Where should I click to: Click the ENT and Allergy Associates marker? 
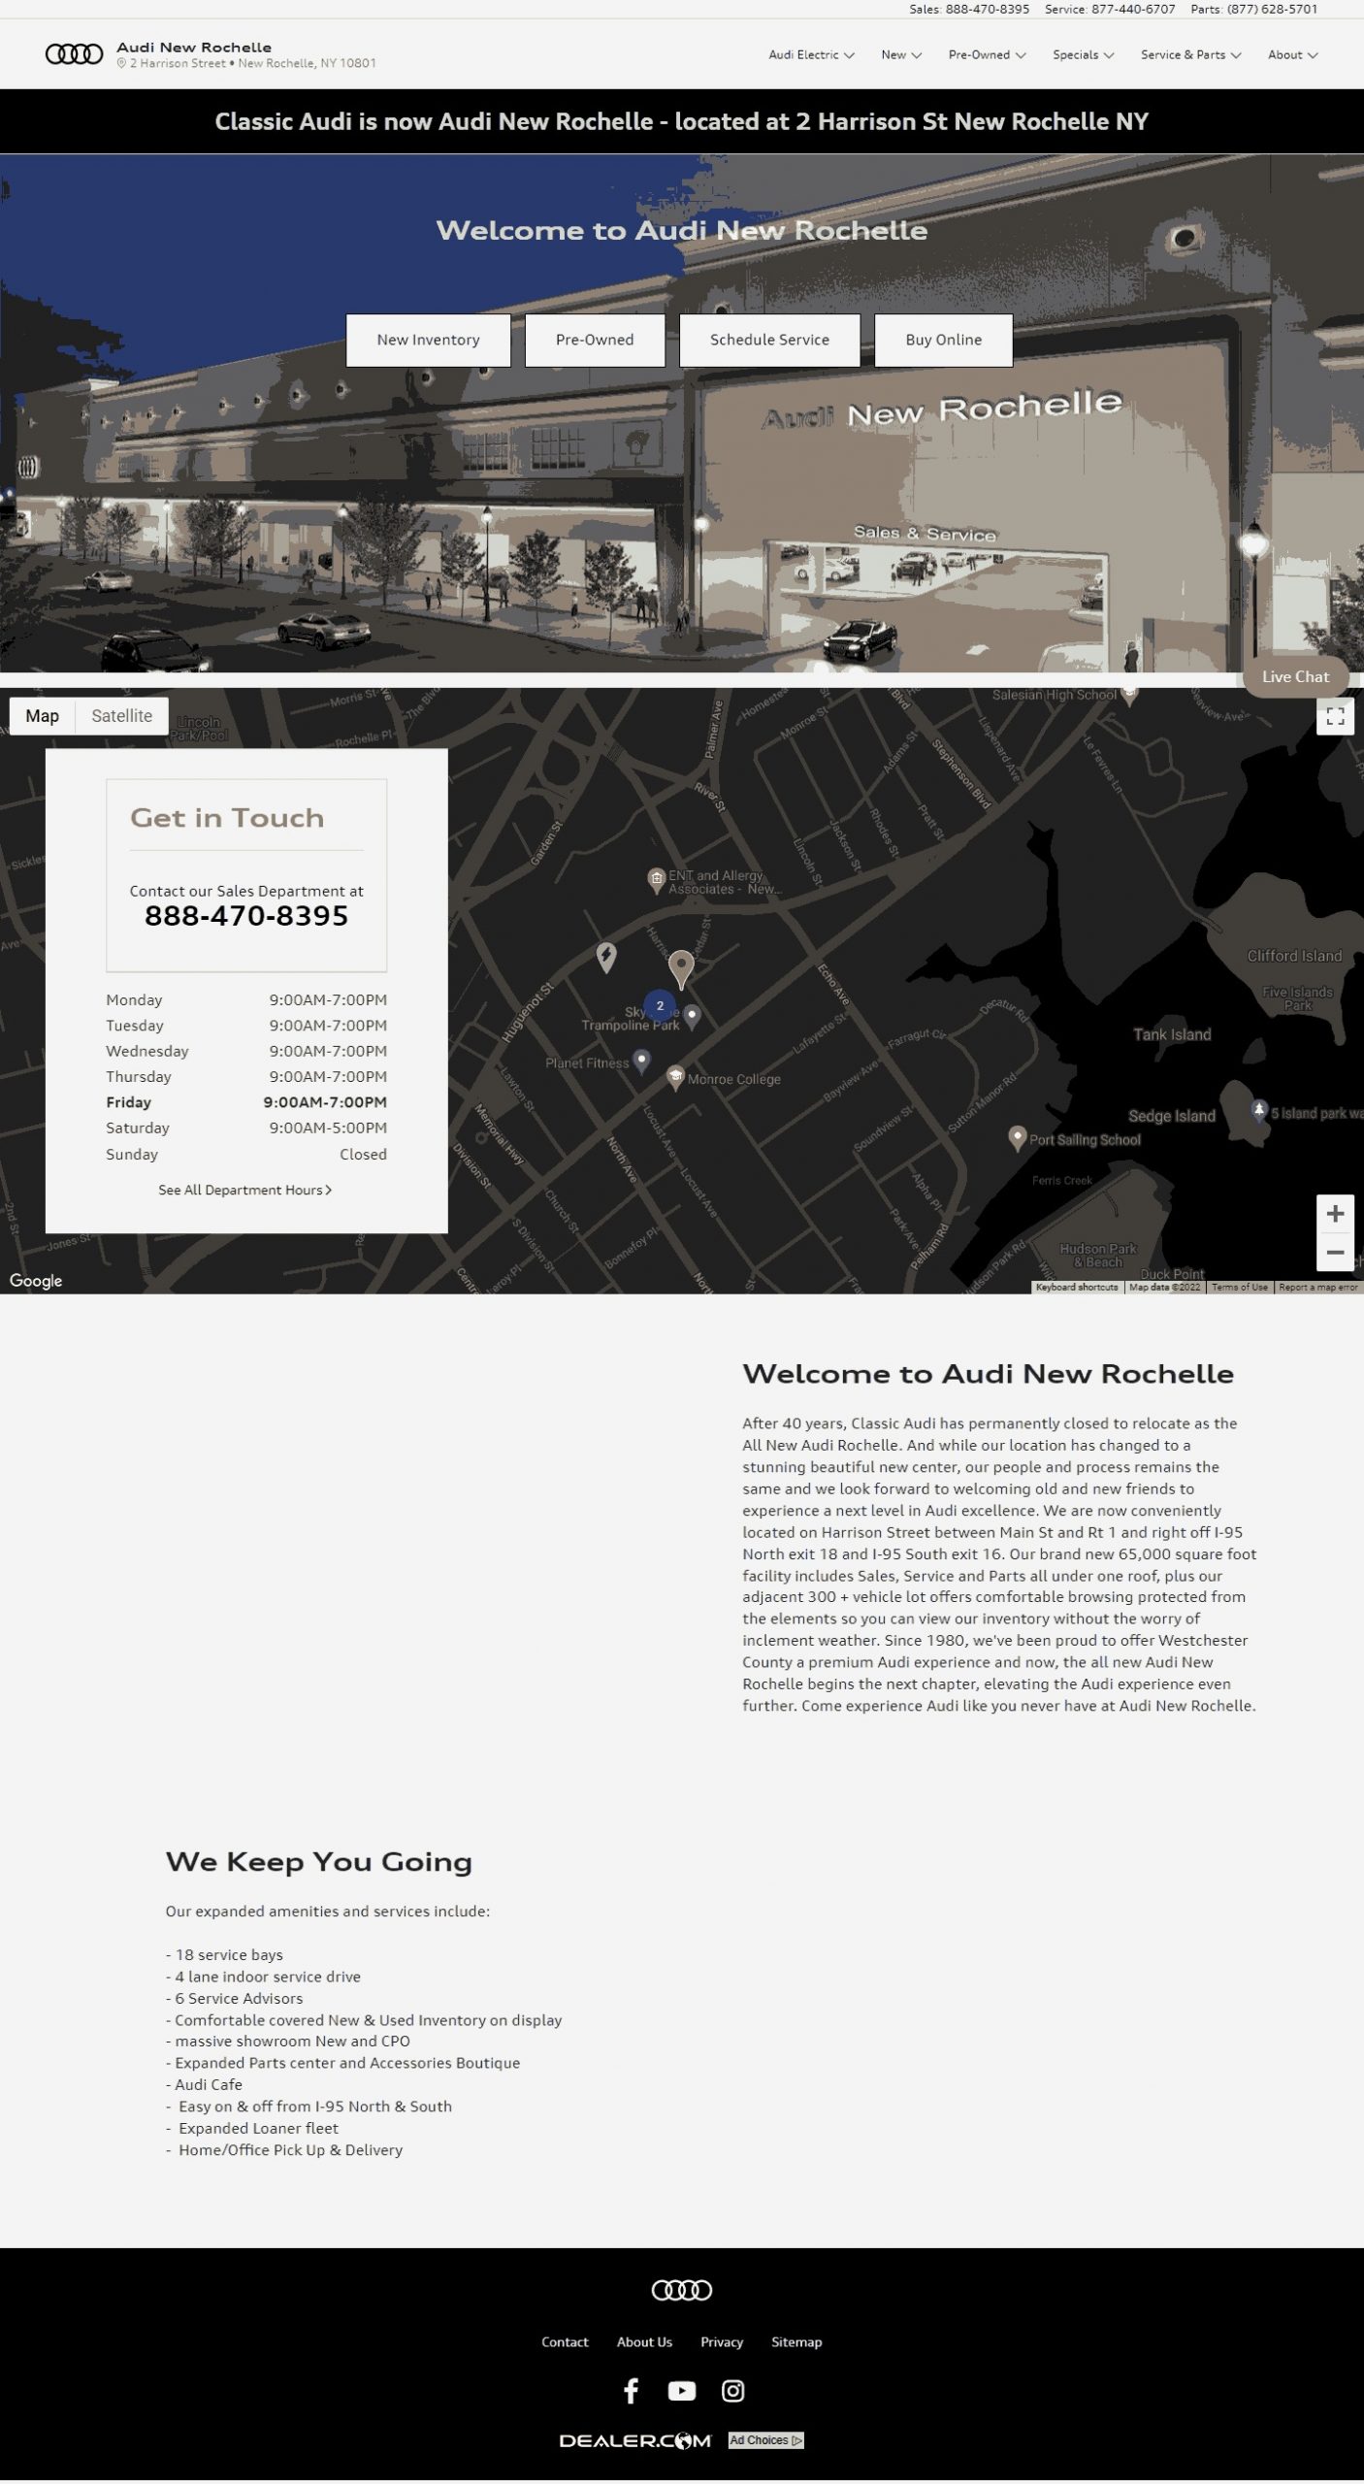click(657, 879)
